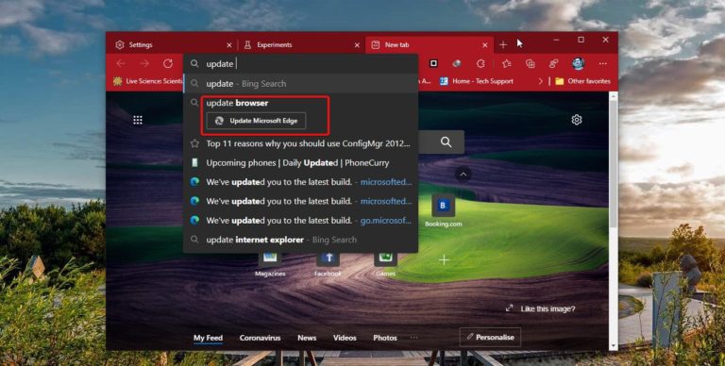Click the linked-people share icon in toolbar
This screenshot has height=366, width=725.
553,64
